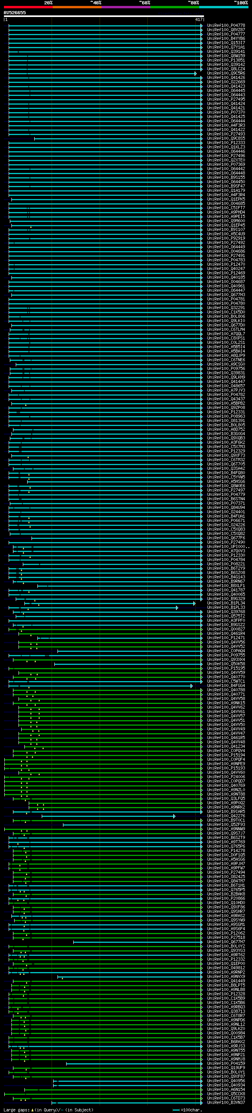Screen dimensions: 252x1113
Task: Open hit UniRef100_P04778
Action: (226, 26)
